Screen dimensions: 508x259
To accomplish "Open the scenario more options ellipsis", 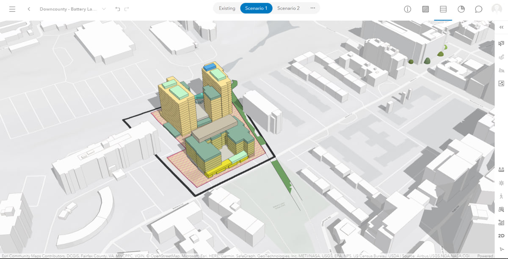I will pyautogui.click(x=313, y=8).
